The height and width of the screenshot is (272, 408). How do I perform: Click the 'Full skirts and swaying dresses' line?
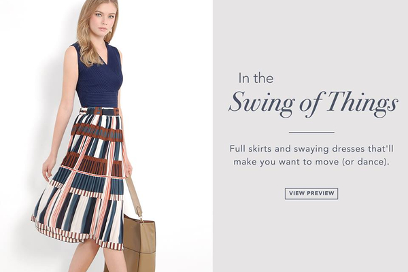[311, 149]
